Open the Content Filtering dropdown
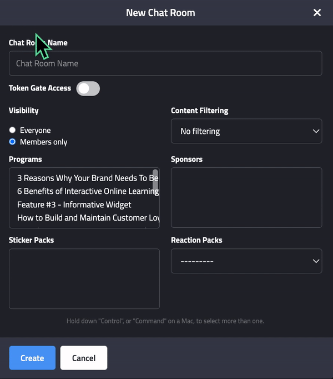The width and height of the screenshot is (333, 379). (246, 131)
